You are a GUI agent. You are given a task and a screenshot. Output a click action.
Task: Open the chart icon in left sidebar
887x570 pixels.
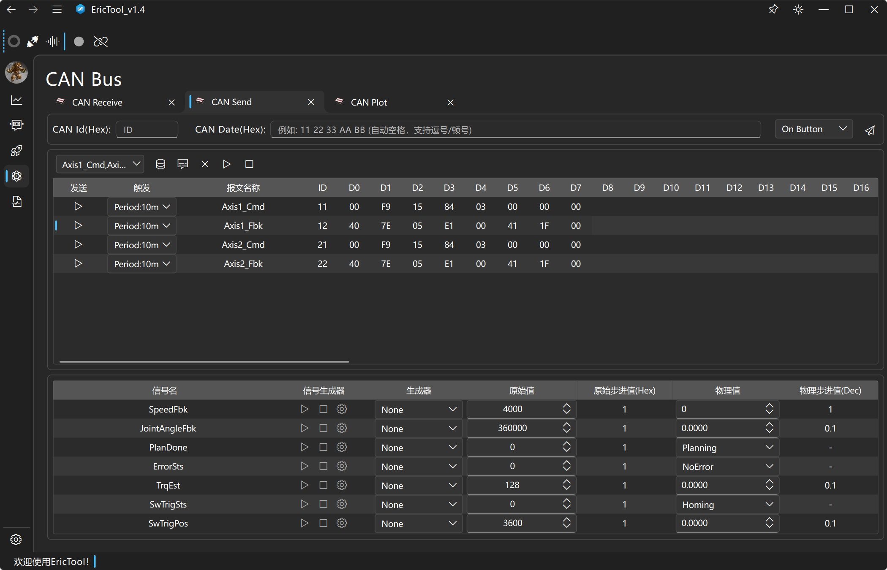click(x=16, y=100)
